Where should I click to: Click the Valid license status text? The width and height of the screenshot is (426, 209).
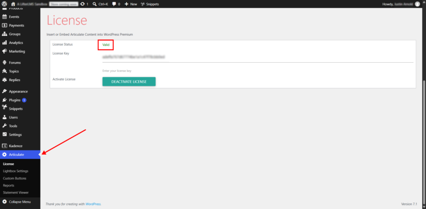106,45
